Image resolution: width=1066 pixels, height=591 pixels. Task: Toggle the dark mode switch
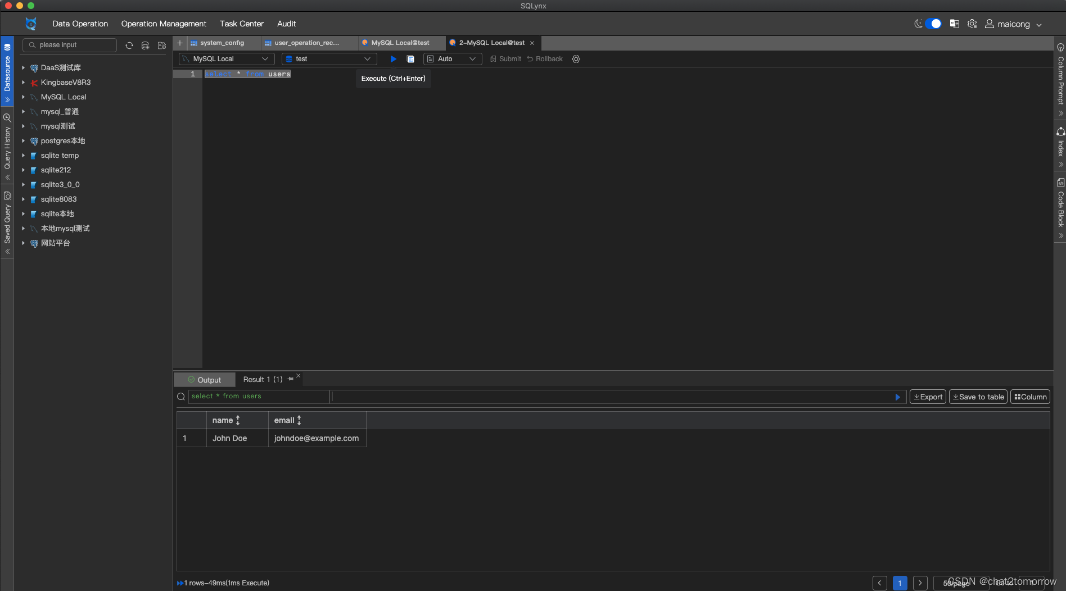click(x=933, y=24)
